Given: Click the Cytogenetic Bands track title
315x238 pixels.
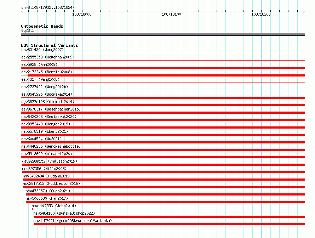Looking at the screenshot, I should [42, 26].
